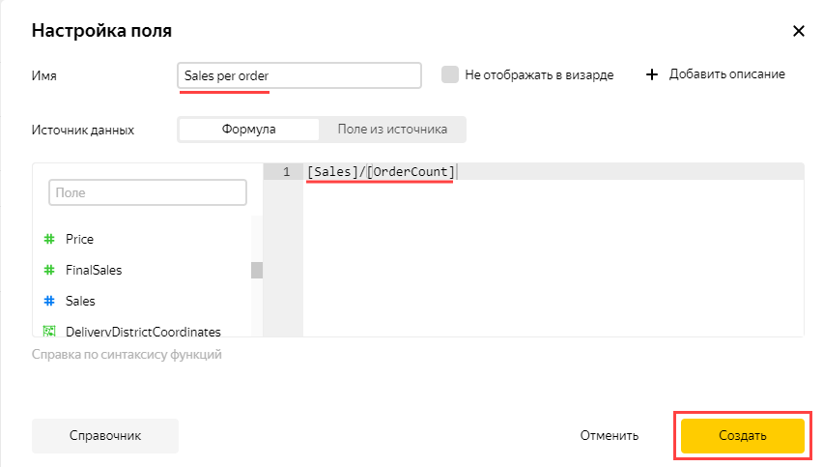
Task: Enable the do-not-display-in-wizard checkbox
Action: pyautogui.click(x=450, y=74)
